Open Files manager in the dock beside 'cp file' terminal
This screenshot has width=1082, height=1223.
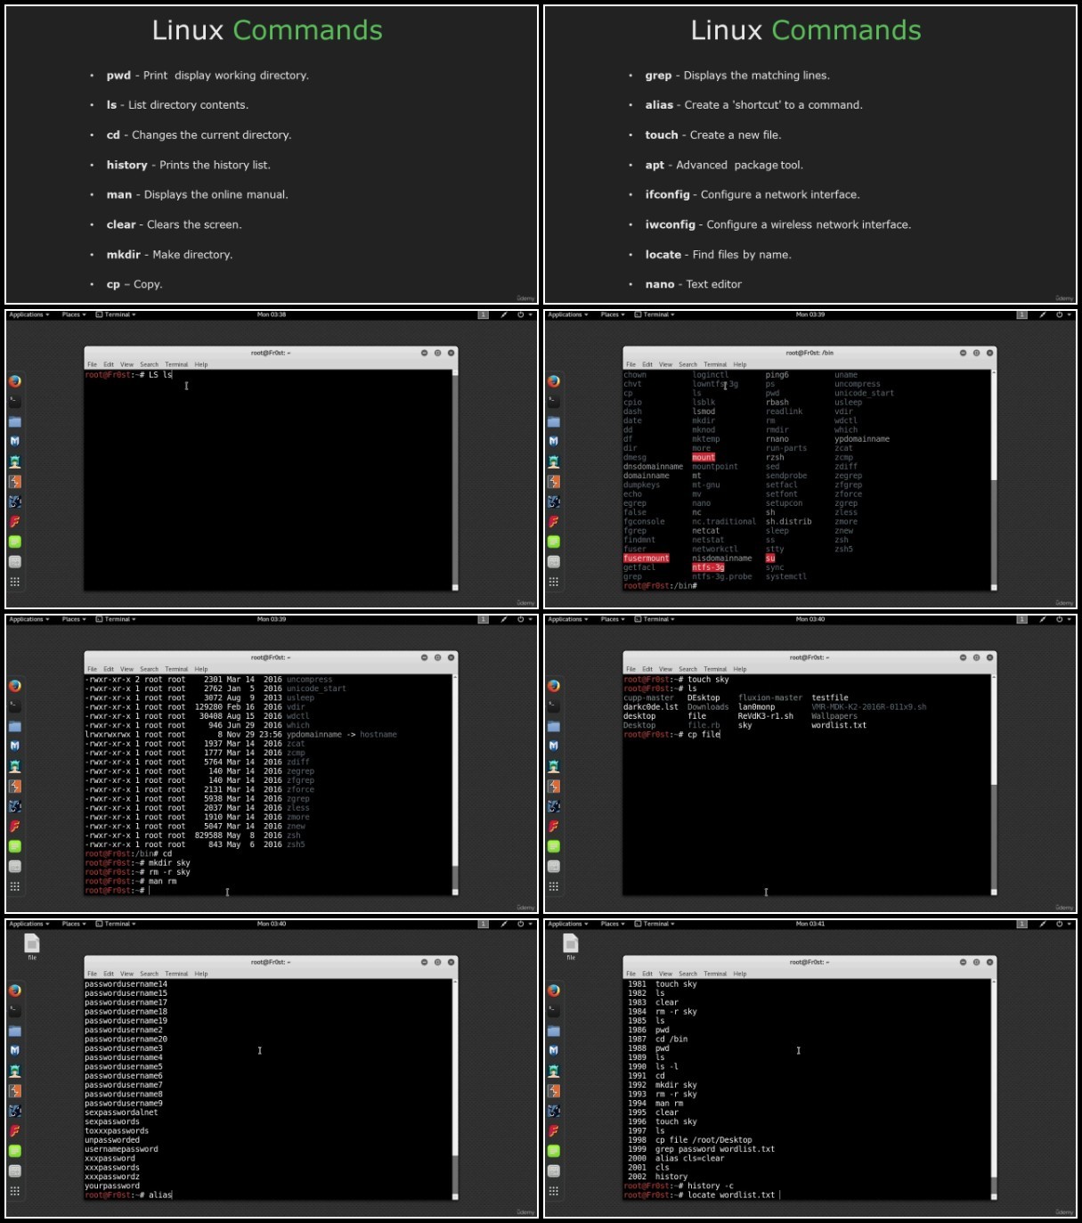554,726
